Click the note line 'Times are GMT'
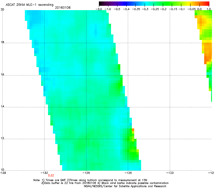 pyautogui.click(x=56, y=180)
